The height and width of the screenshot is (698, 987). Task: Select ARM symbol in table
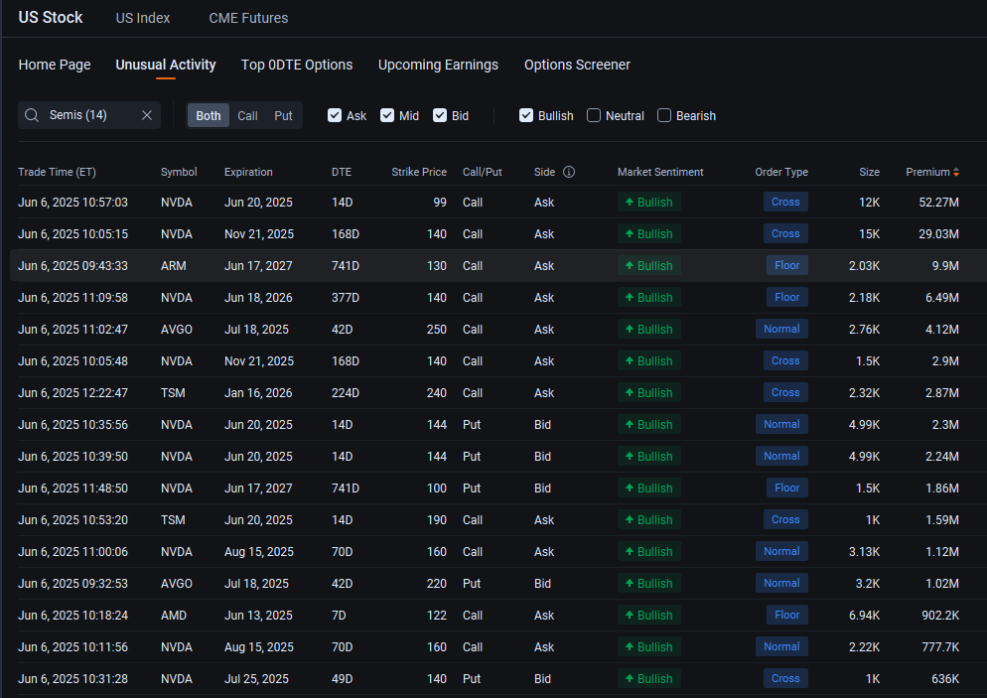(173, 266)
